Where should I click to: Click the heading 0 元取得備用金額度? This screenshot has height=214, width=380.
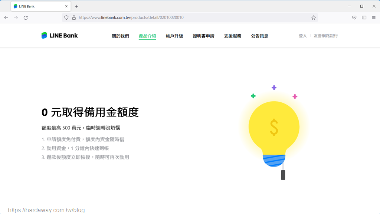[x=90, y=112]
